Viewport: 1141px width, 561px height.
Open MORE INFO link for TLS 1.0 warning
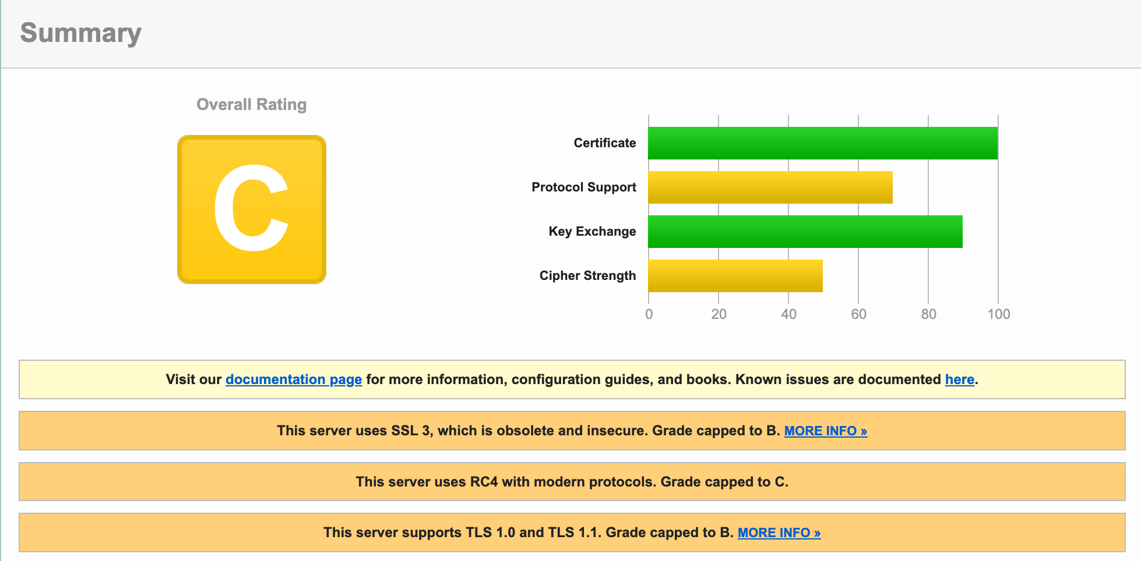pos(779,532)
